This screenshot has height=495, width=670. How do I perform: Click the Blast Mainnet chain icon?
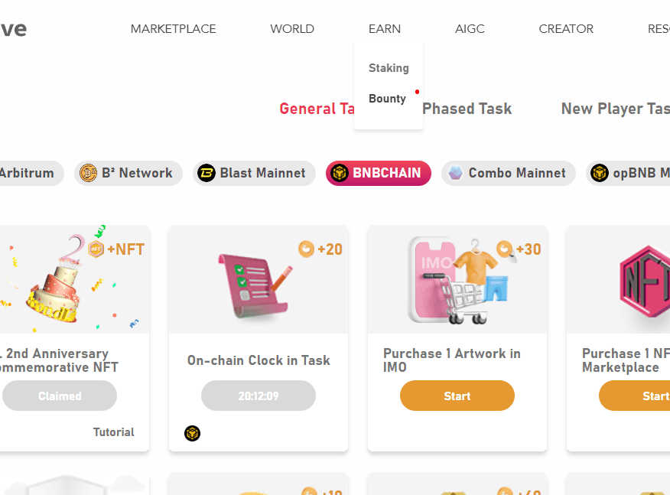[207, 173]
